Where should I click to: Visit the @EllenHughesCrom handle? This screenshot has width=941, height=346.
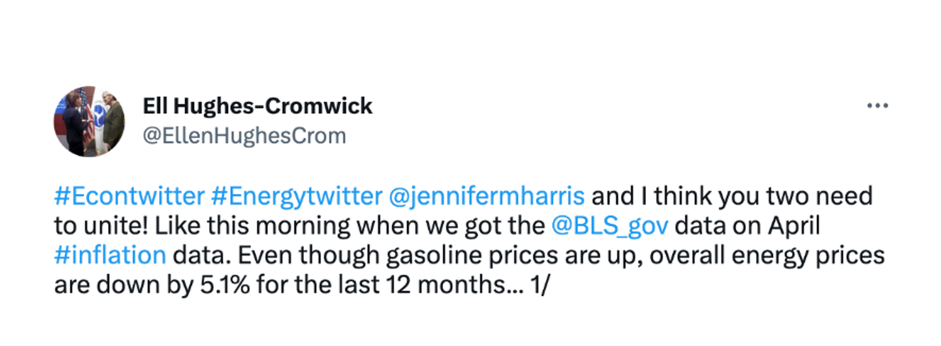point(245,135)
